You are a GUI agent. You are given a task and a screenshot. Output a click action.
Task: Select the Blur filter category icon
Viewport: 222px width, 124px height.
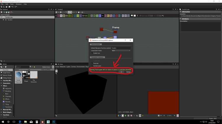(x=4, y=94)
